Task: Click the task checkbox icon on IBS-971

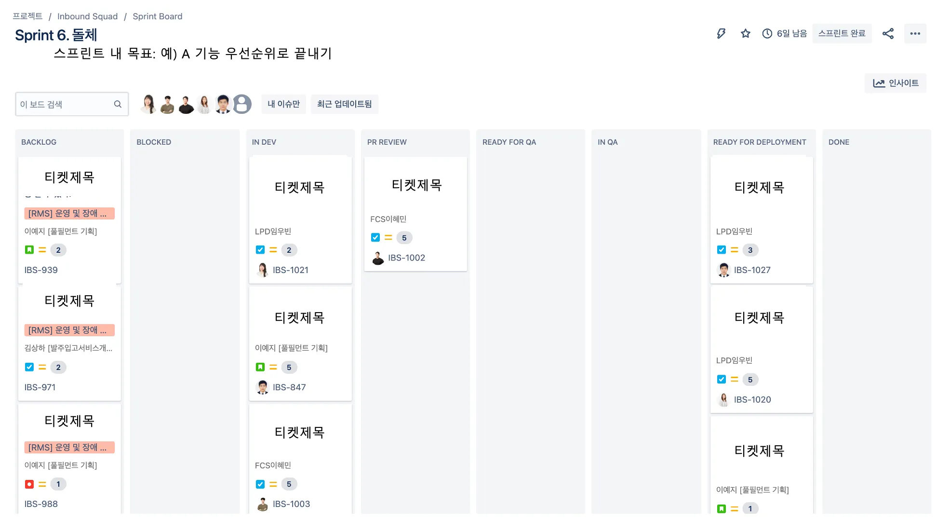Action: pyautogui.click(x=29, y=368)
